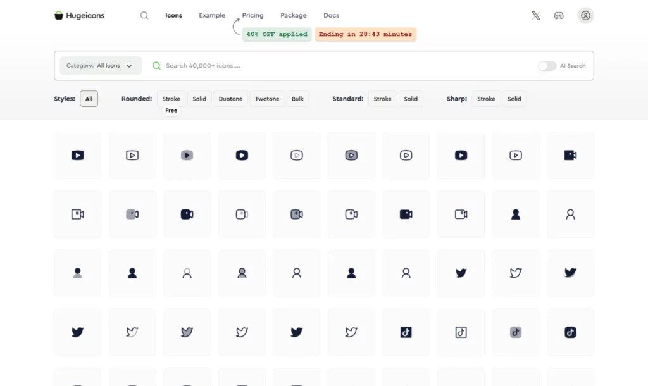This screenshot has width=648, height=386.
Task: Select the partly faded outline Twitter bird
Action: (x=132, y=332)
